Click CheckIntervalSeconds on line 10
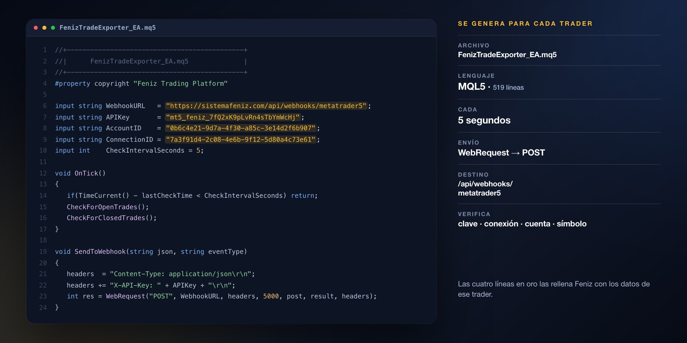Image resolution: width=687 pixels, height=343 pixels. click(145, 151)
